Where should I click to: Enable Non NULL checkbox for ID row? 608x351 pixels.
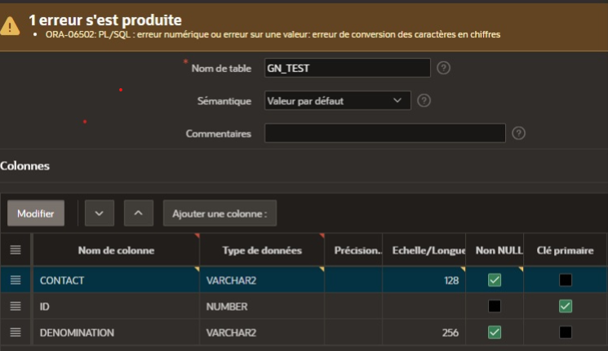[x=495, y=306]
